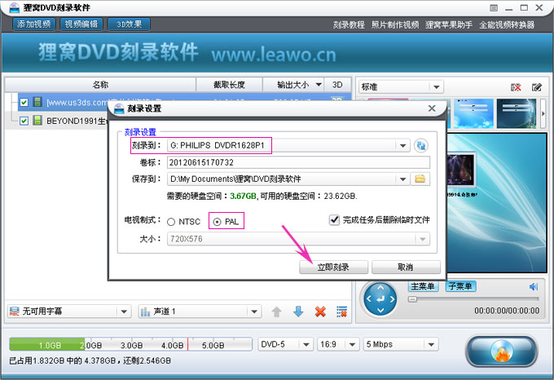Viewport: 554px width, 380px height.
Task: Toggle 完成任务后删除临时文件 checkbox
Action: coord(334,220)
